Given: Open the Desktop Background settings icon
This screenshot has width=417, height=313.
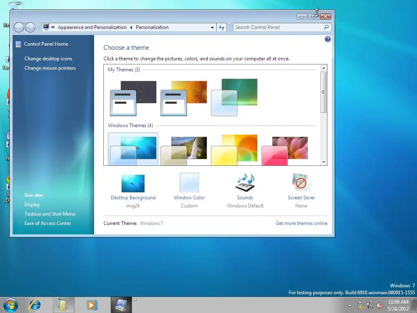Looking at the screenshot, I should point(133,183).
